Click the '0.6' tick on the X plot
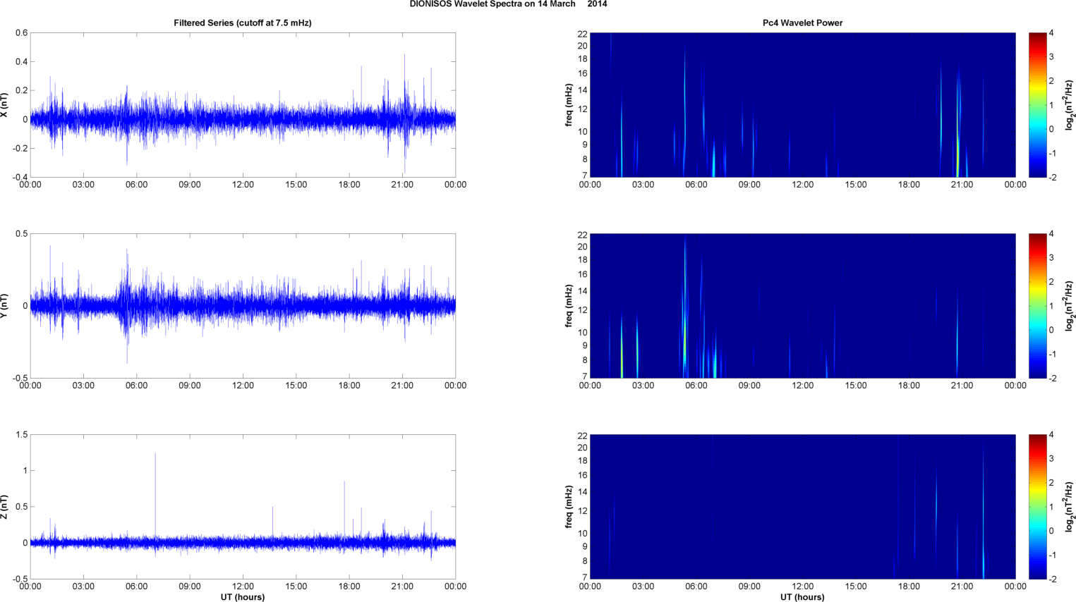This screenshot has height=602, width=1076. click(21, 33)
